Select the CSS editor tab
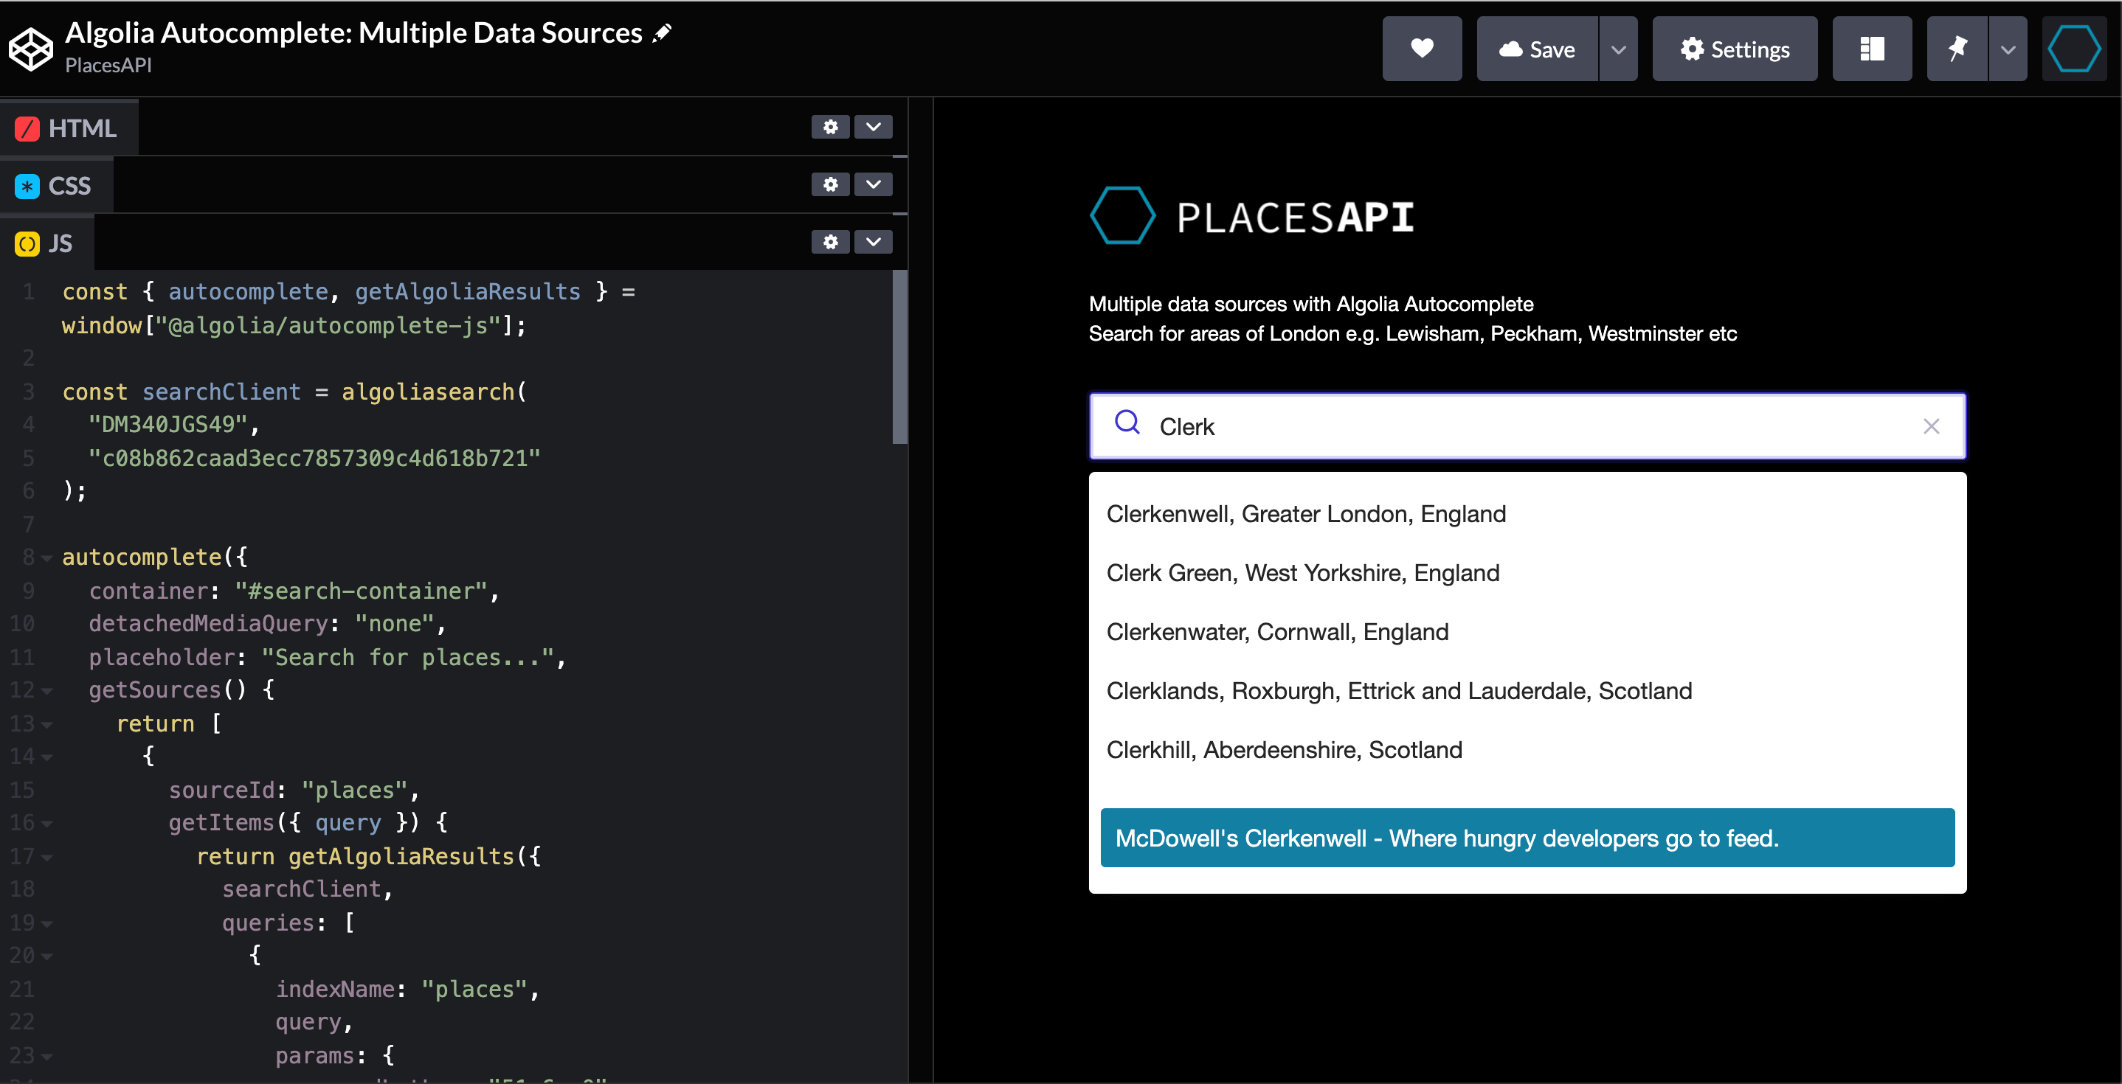The height and width of the screenshot is (1084, 2122). [x=55, y=186]
